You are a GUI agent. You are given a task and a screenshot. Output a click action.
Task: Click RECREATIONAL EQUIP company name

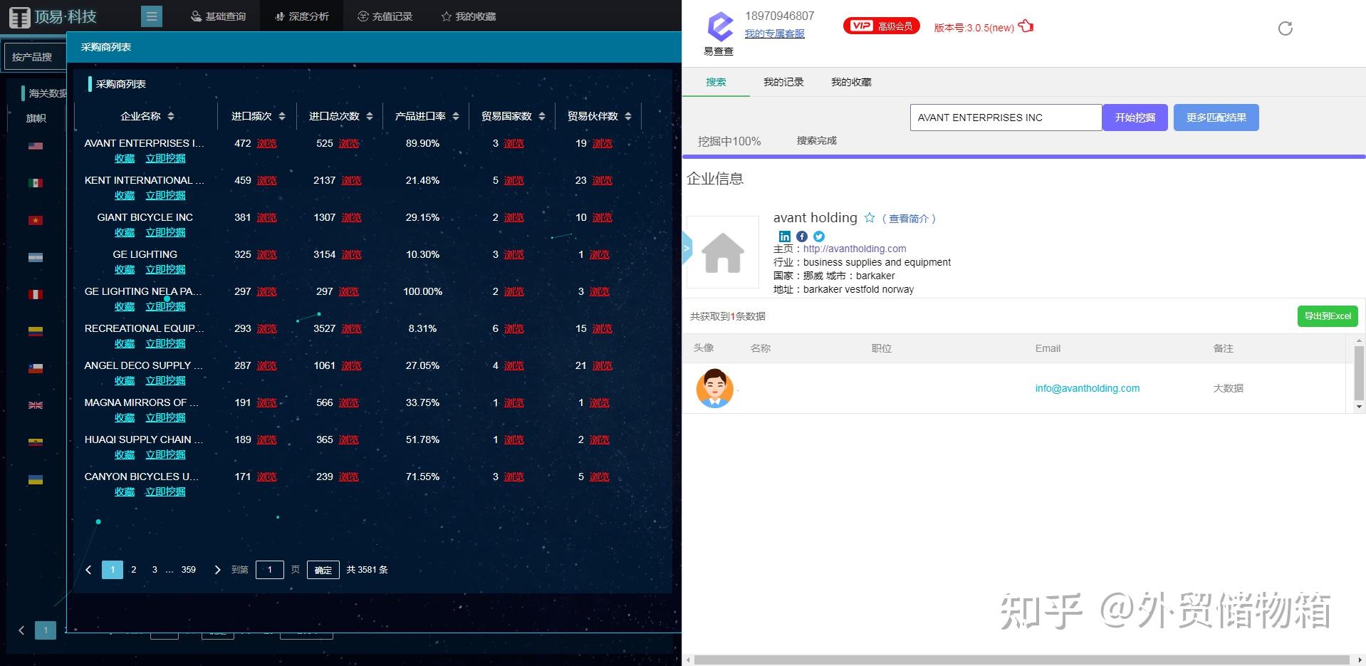coord(144,328)
